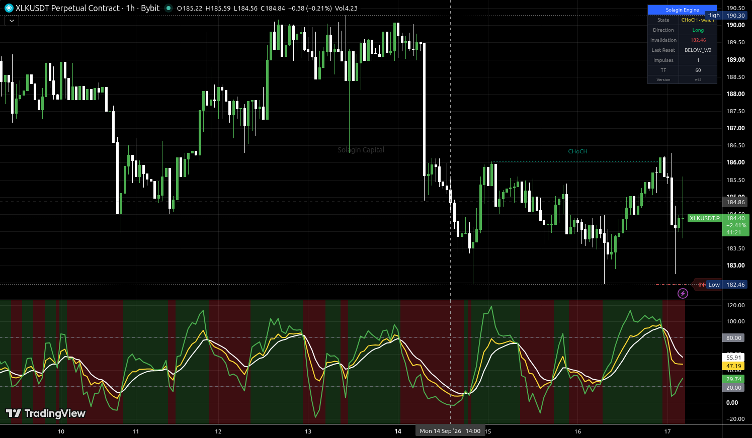Click the CHoCH label on the chart
Image resolution: width=752 pixels, height=438 pixels.
[577, 151]
